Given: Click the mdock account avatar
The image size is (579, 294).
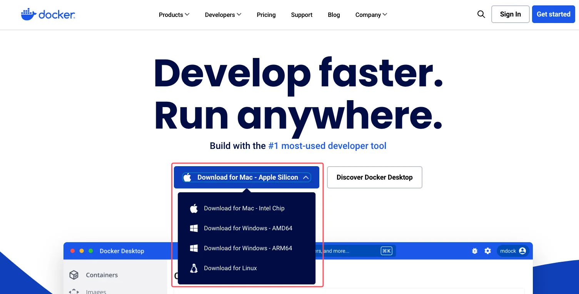Looking at the screenshot, I should [x=513, y=251].
